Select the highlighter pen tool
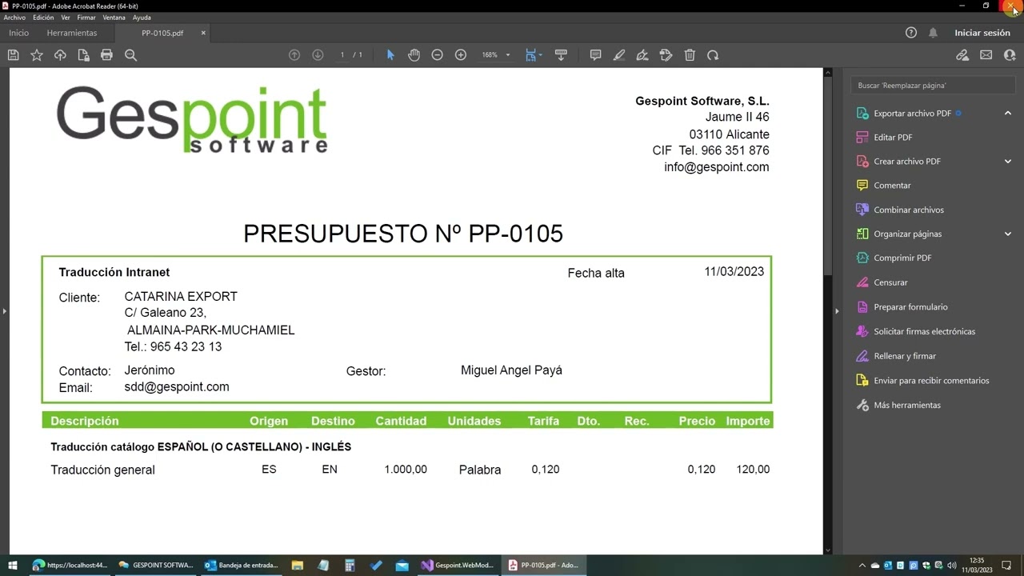1024x576 pixels. (619, 55)
